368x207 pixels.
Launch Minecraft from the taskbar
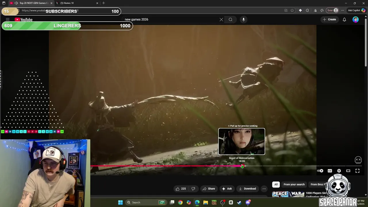coord(214,202)
